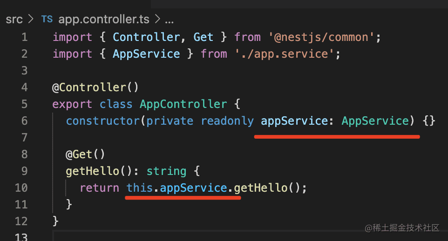Click the readonly modifier in the constructor

click(227, 121)
